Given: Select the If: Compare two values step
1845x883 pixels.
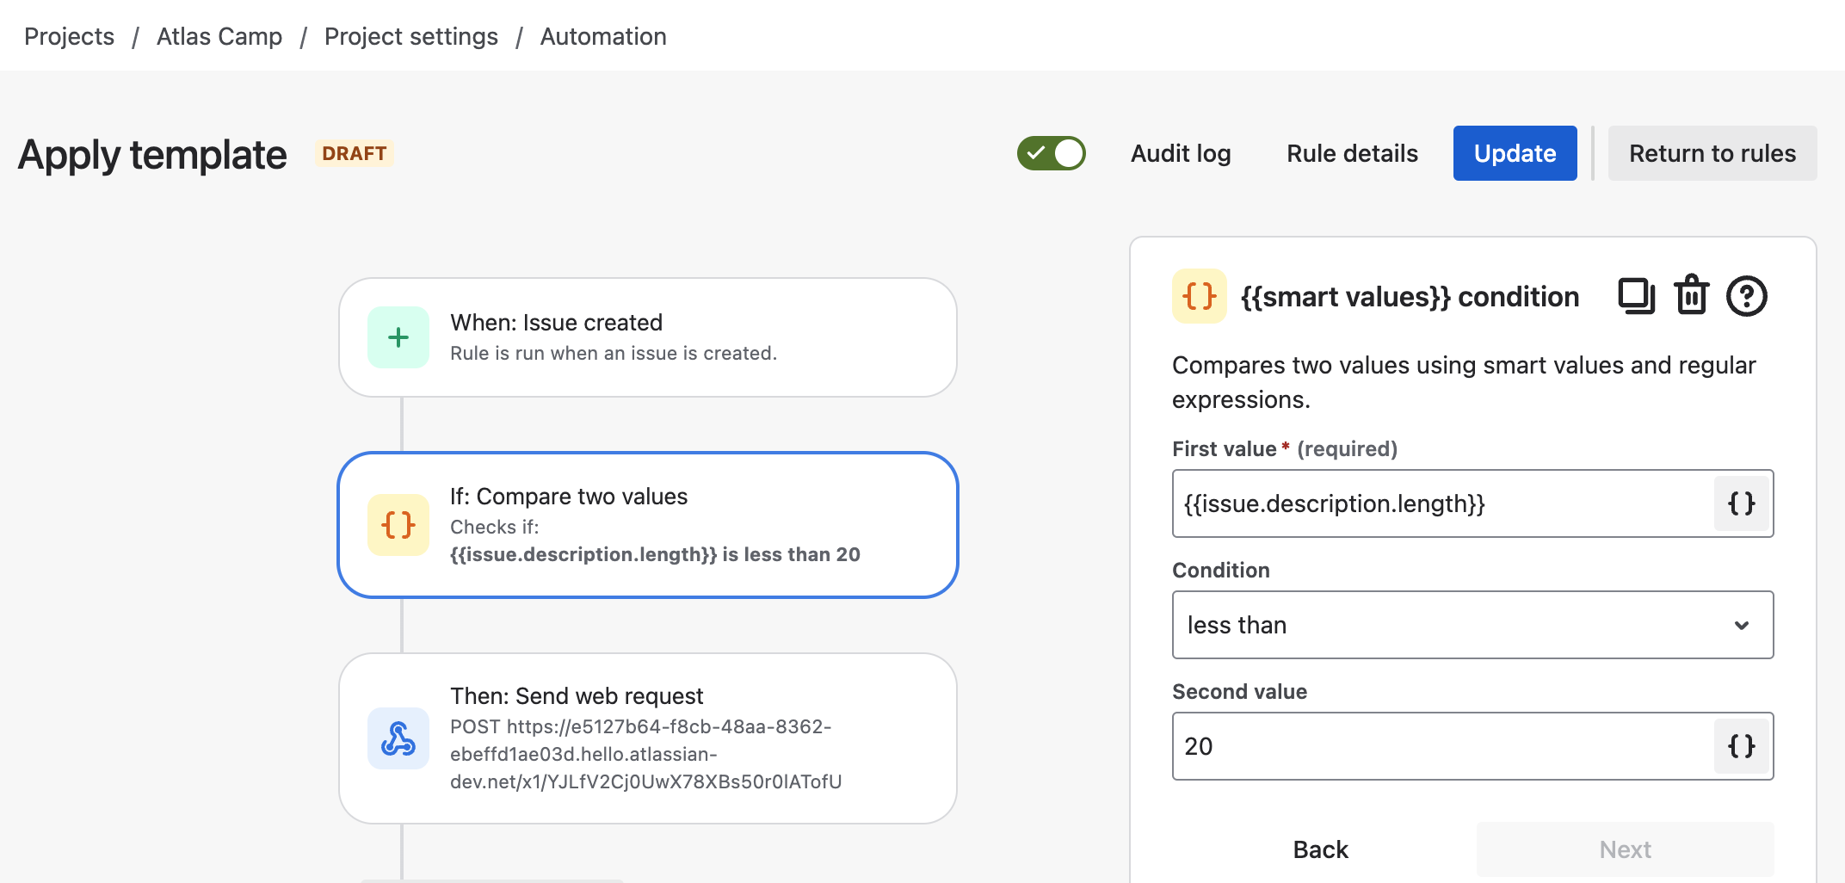Looking at the screenshot, I should coord(648,525).
